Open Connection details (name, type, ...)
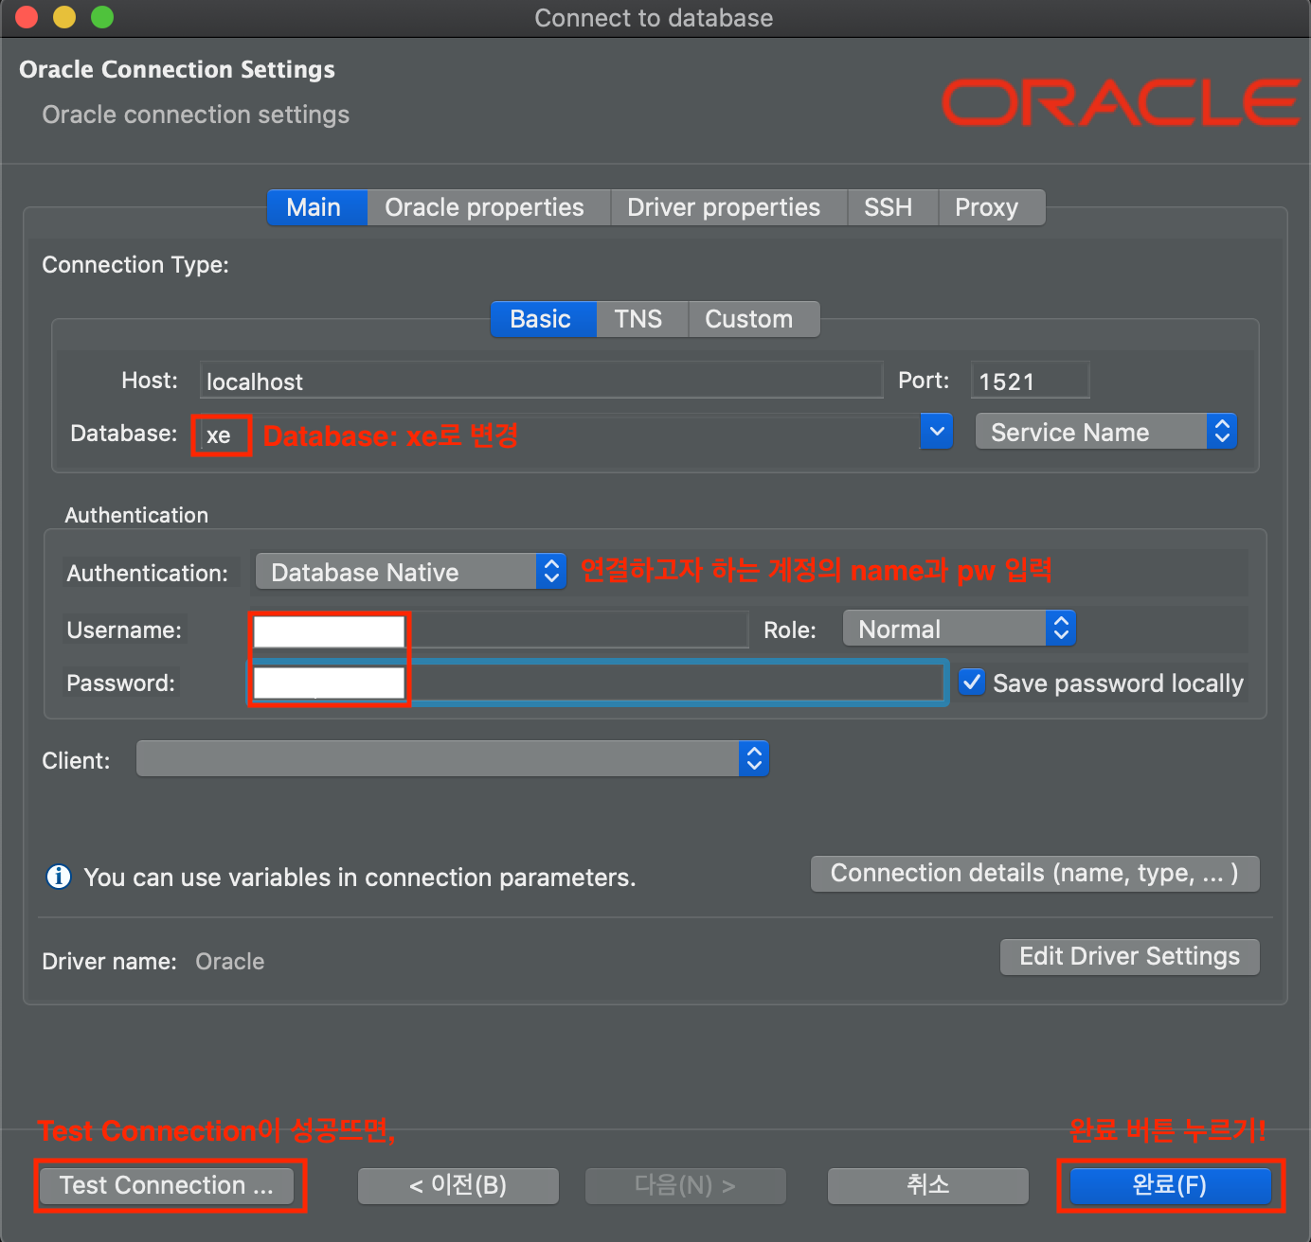This screenshot has height=1242, width=1311. tap(1034, 873)
